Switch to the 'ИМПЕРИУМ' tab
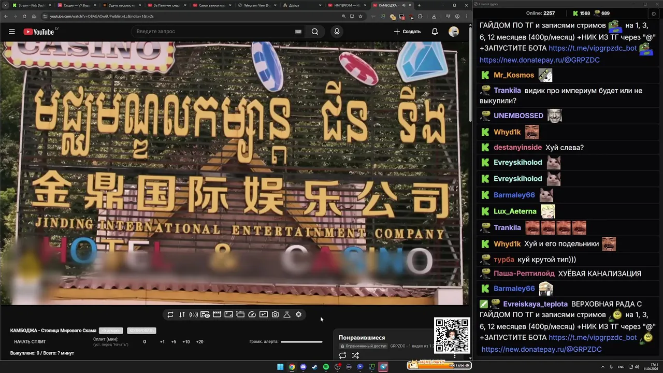663x373 pixels. (x=347, y=5)
